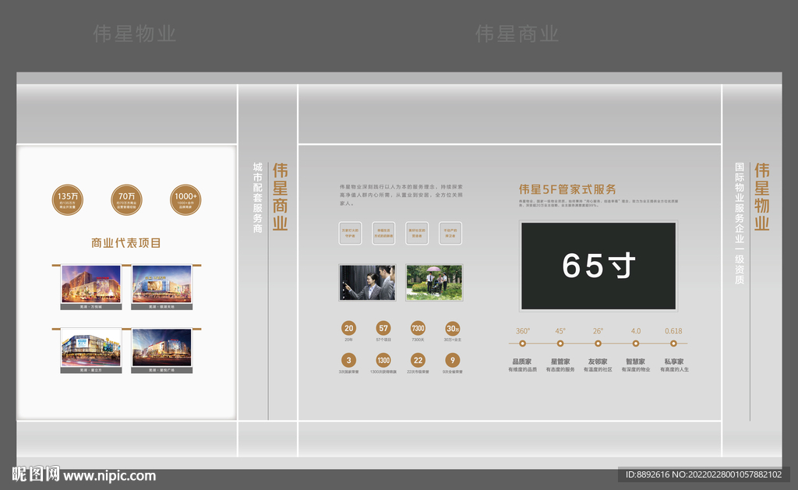
Task: Click the 不动产的捍卫者 square tile
Action: 450,233
